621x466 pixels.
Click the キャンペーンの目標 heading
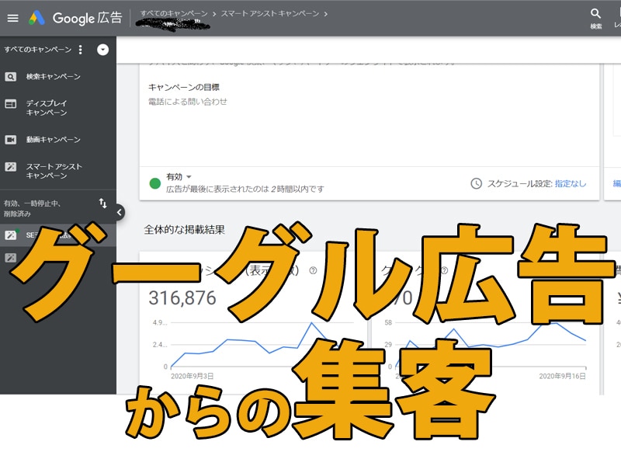tap(184, 87)
